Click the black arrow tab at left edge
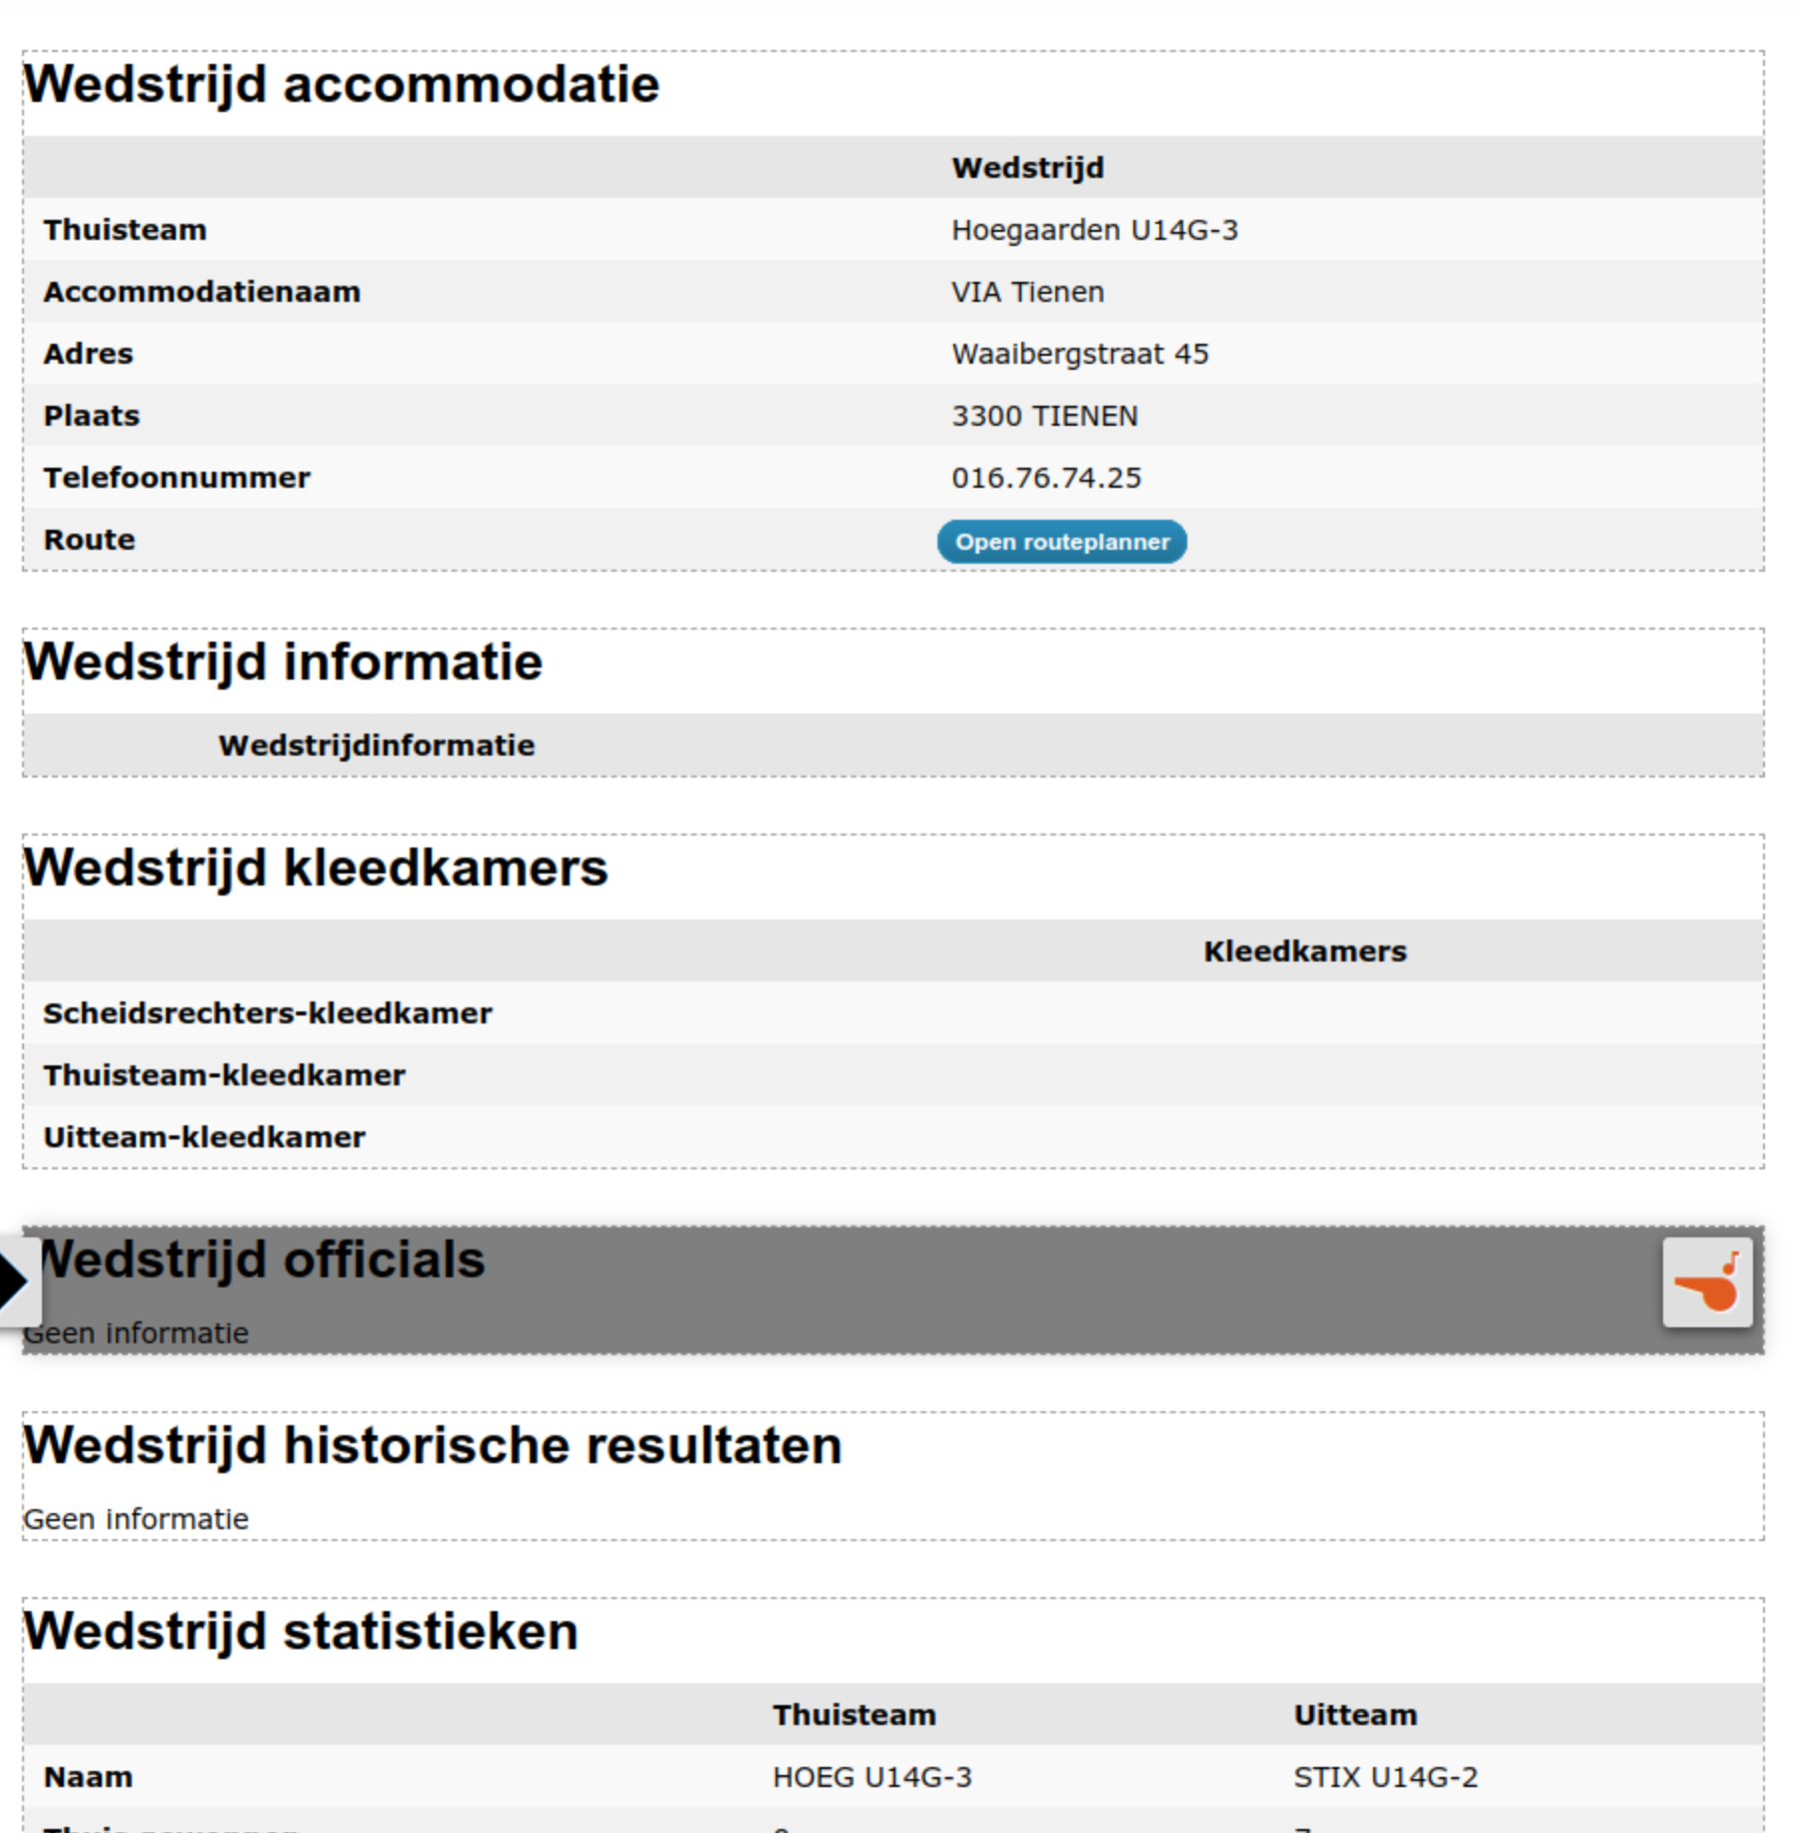The height and width of the screenshot is (1833, 1801). [x=18, y=1282]
